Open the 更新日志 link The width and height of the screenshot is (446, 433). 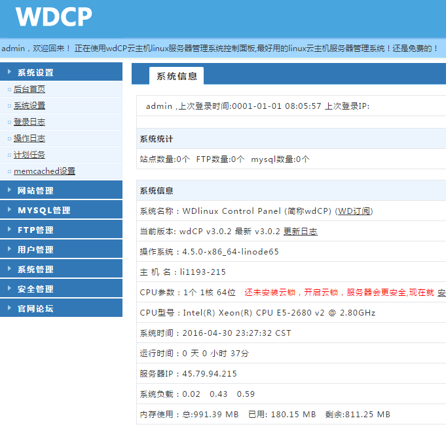tap(301, 232)
